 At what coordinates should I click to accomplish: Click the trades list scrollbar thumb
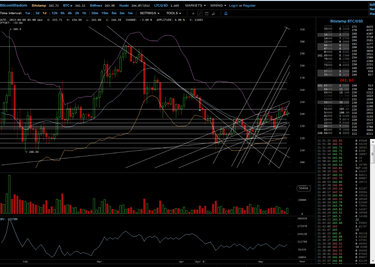click(x=373, y=154)
